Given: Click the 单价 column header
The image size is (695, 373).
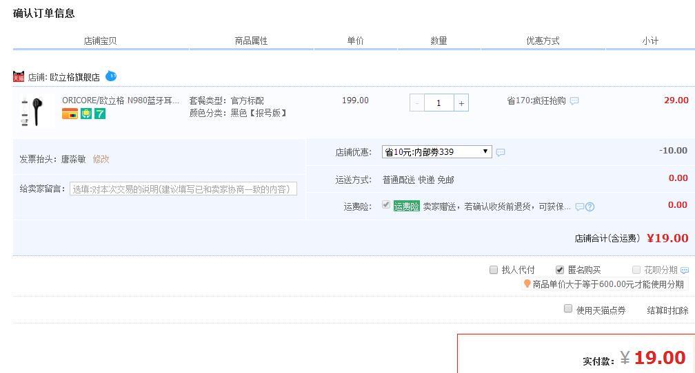Looking at the screenshot, I should coord(356,41).
